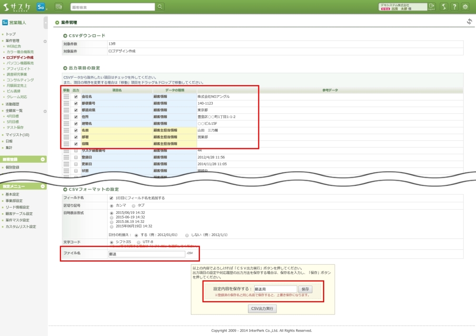
Task: Select the タブ delimiter radio button
Action: (x=133, y=205)
